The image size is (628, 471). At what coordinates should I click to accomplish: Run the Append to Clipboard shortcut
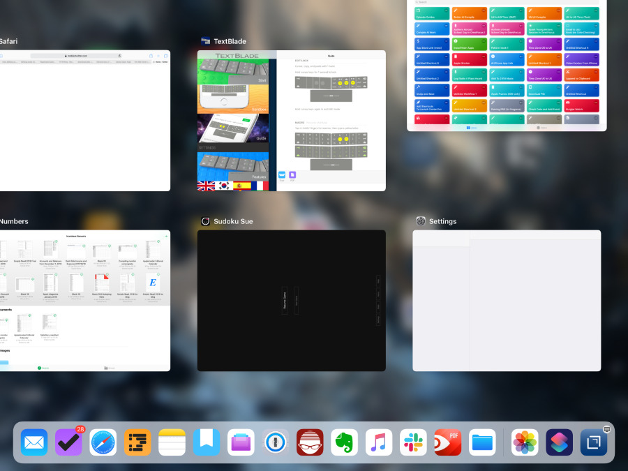tap(581, 75)
